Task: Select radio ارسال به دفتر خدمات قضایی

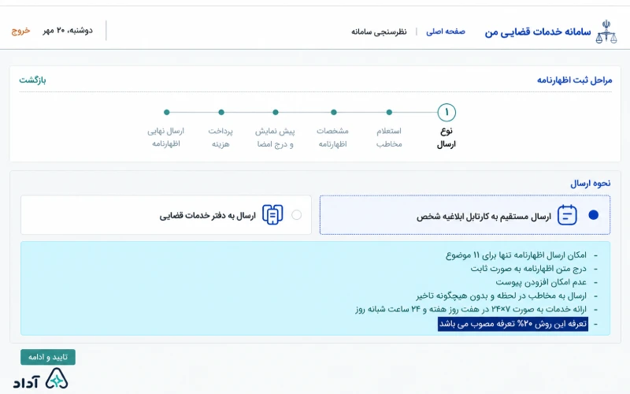Action: (x=297, y=215)
